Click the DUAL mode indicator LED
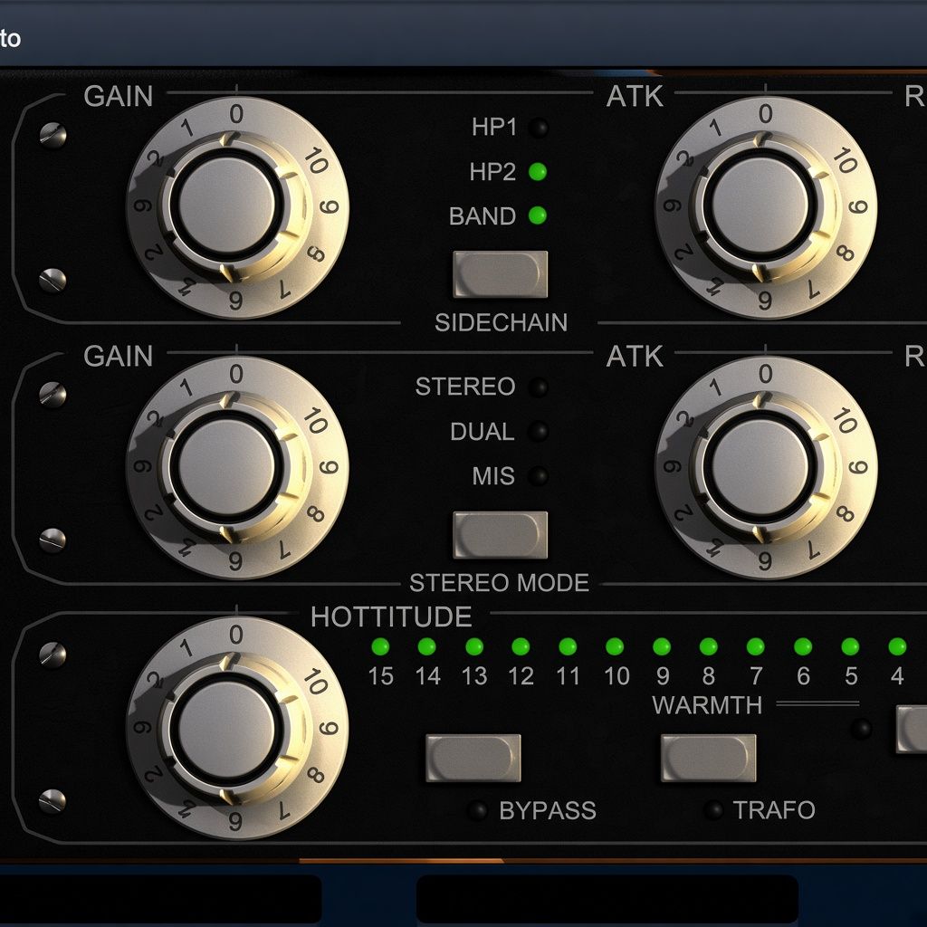927x927 pixels. (x=538, y=432)
